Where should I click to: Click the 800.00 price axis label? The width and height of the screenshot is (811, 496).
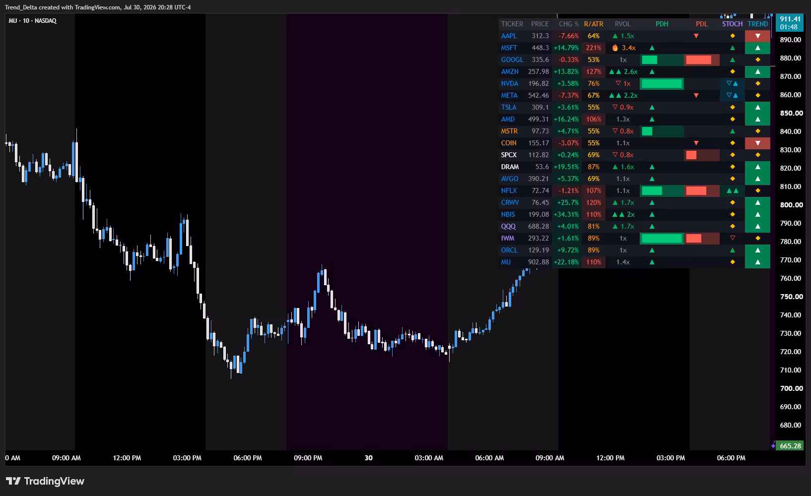coord(791,205)
